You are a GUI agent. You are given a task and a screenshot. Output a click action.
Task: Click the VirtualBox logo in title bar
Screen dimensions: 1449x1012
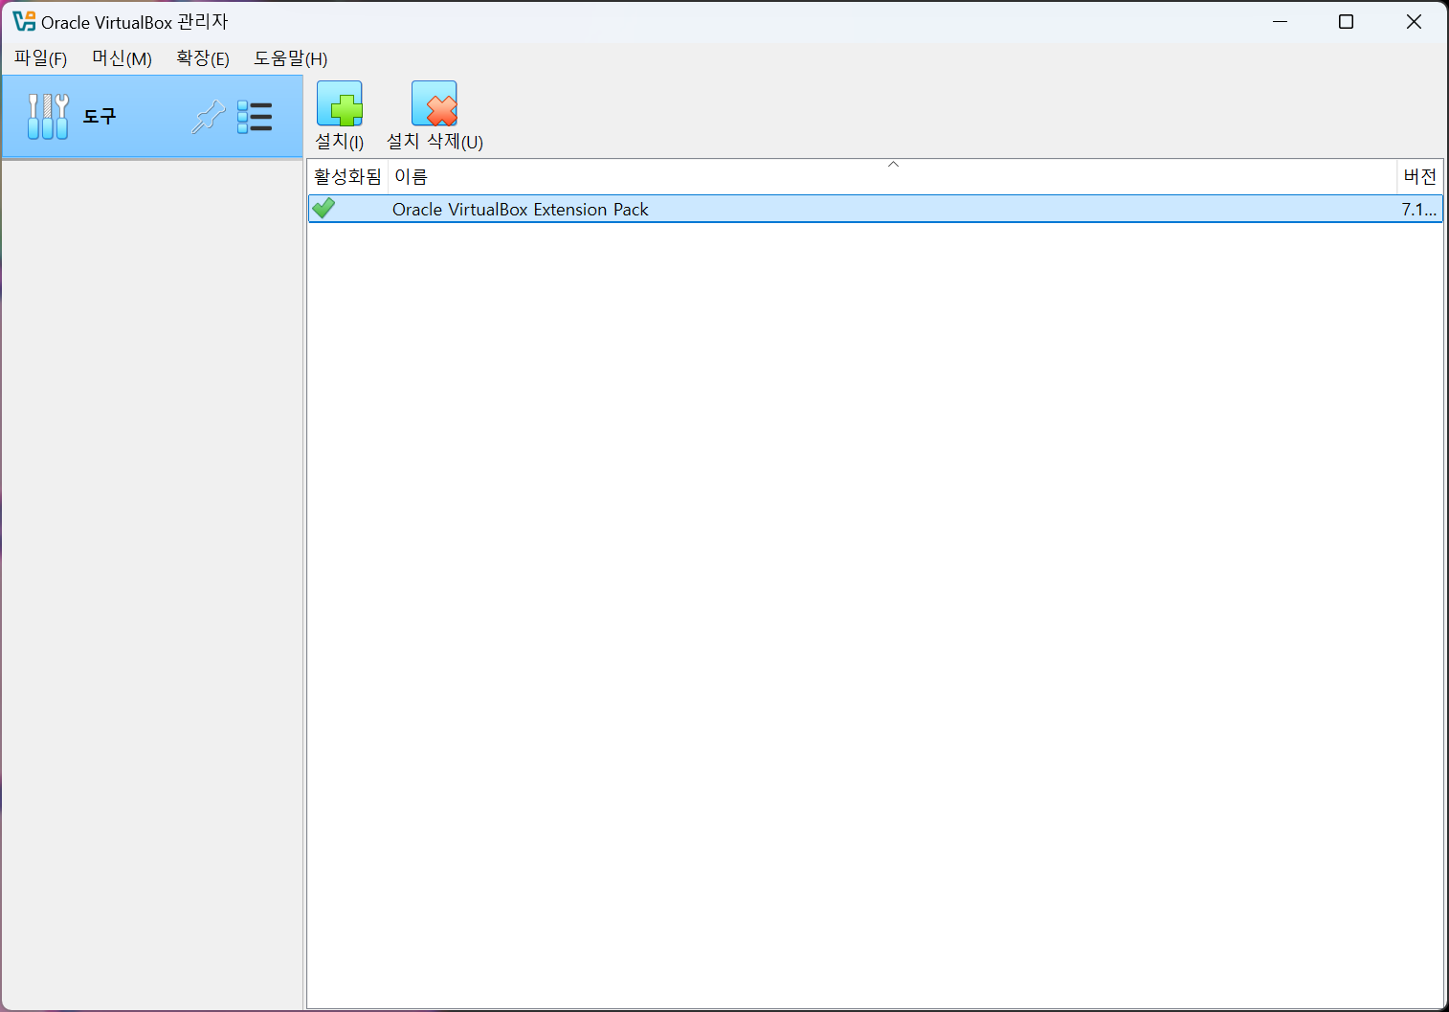[x=24, y=21]
